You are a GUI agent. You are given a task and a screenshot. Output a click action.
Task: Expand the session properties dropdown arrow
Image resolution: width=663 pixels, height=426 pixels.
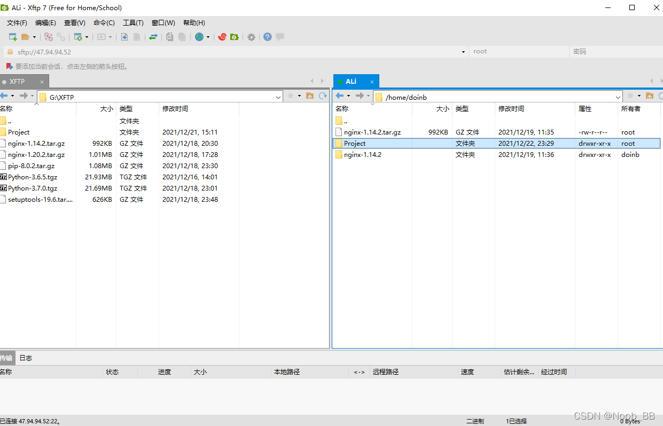(87, 37)
